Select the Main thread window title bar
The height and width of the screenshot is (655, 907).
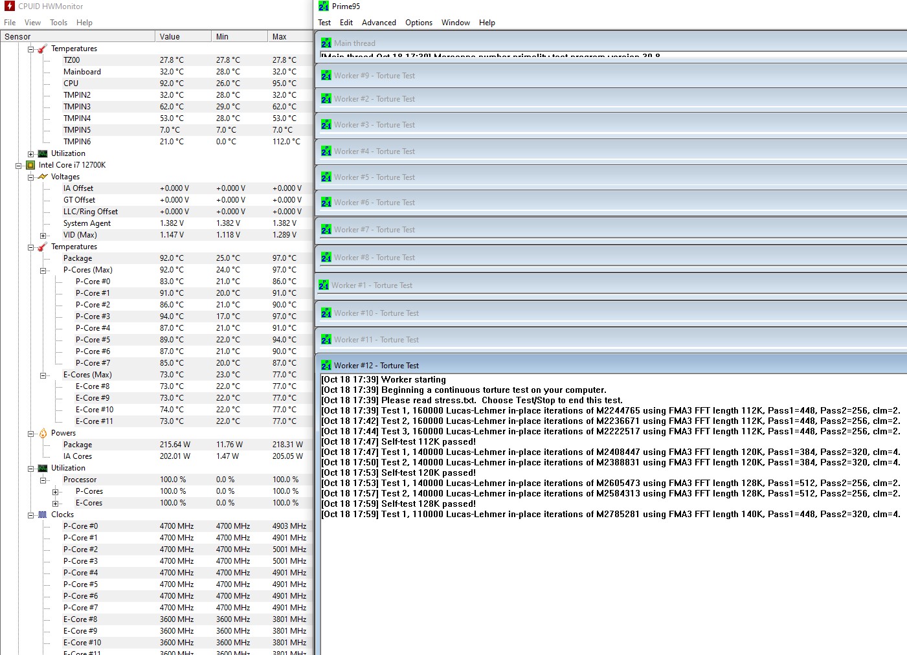(612, 43)
